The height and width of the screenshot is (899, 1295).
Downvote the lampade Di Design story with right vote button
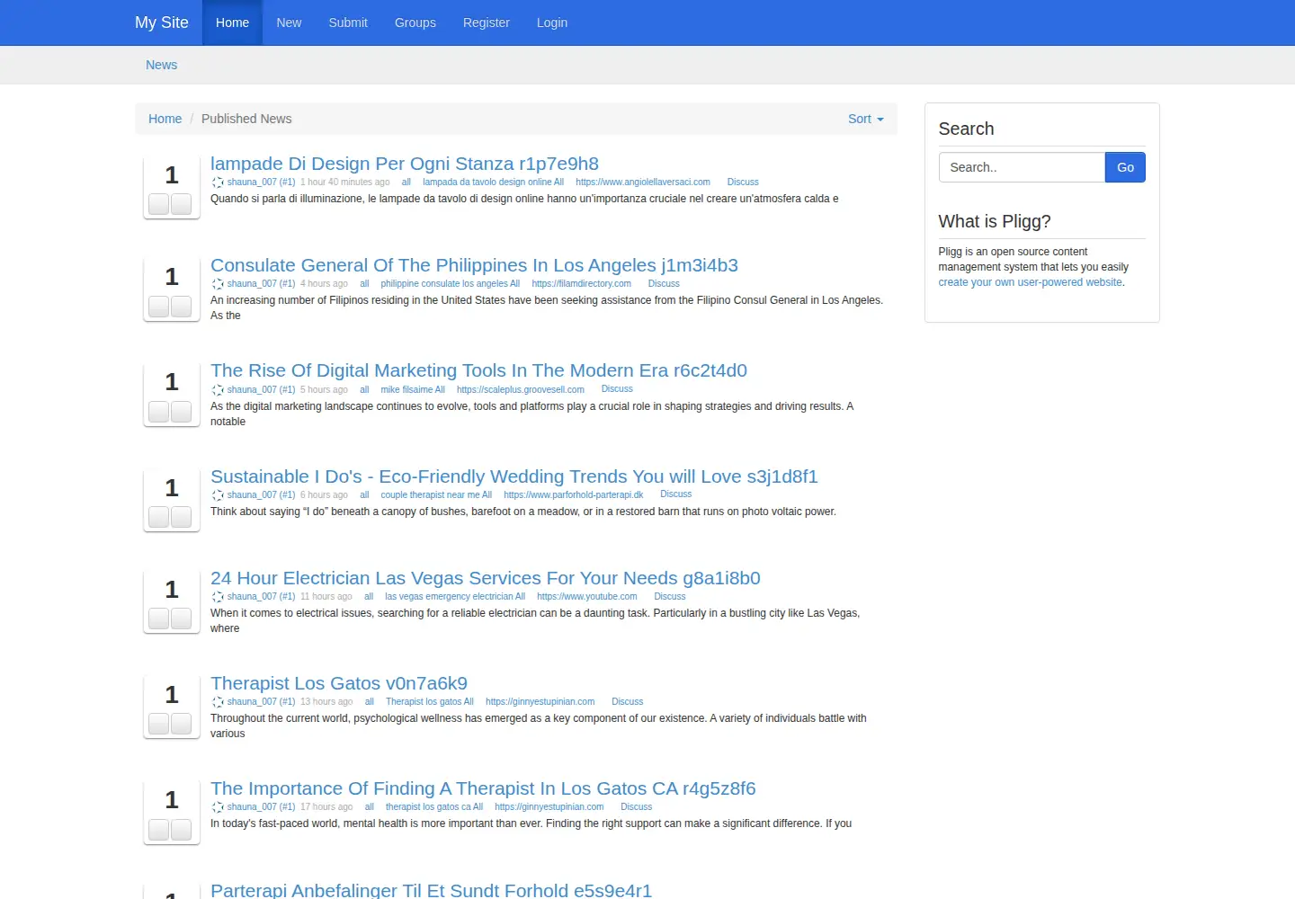coord(181,204)
